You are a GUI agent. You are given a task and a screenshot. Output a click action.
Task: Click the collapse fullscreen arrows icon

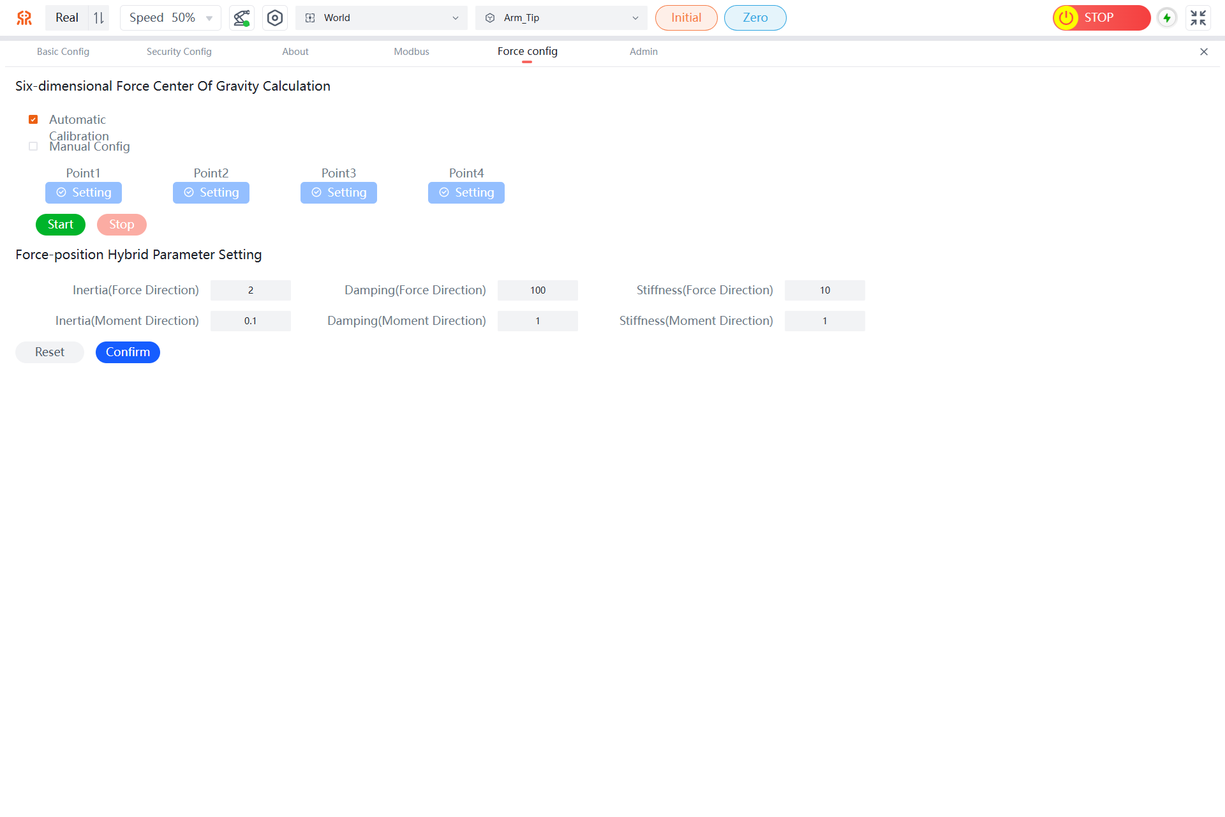tap(1198, 18)
